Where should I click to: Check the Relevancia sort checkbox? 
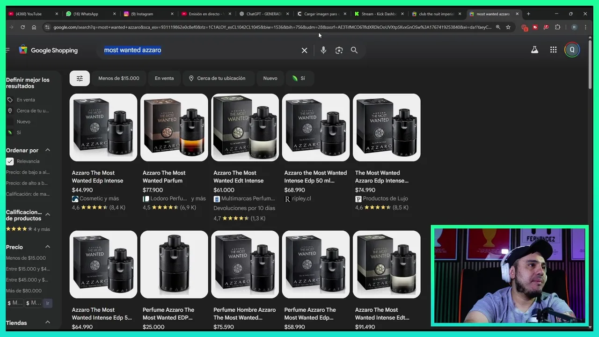coord(10,161)
